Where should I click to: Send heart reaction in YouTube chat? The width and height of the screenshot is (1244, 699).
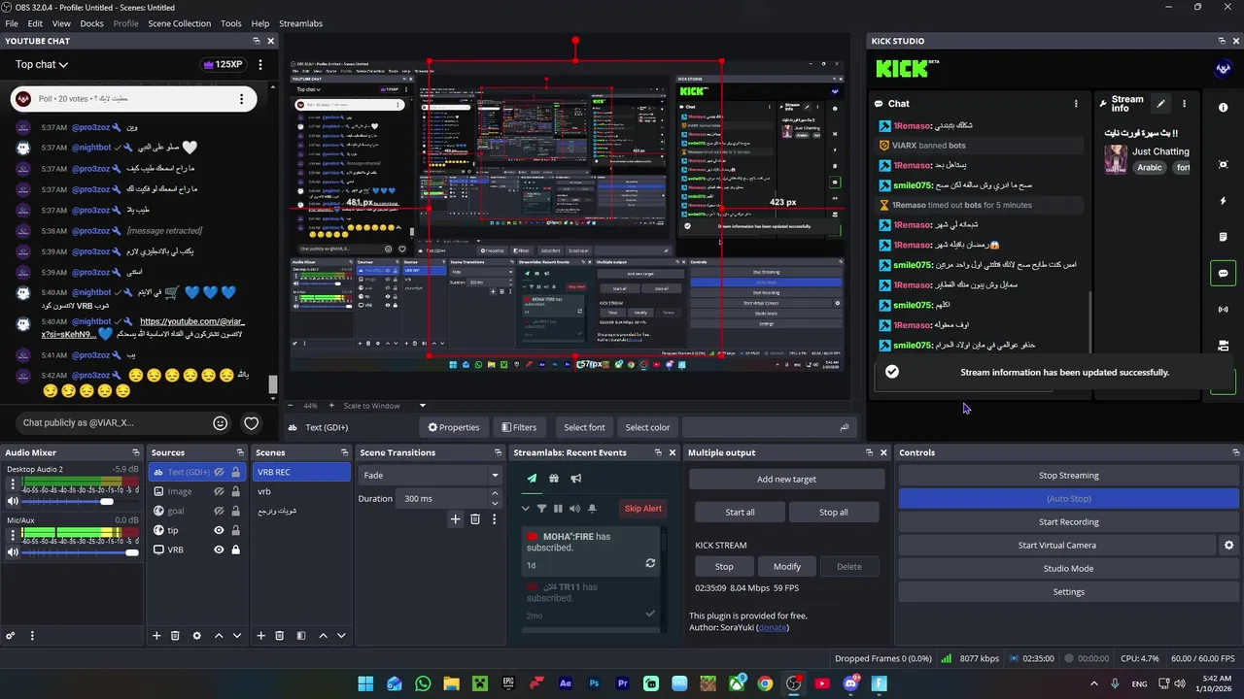point(251,423)
